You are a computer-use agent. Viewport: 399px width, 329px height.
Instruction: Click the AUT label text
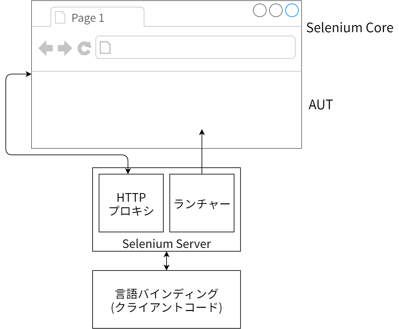pos(321,105)
